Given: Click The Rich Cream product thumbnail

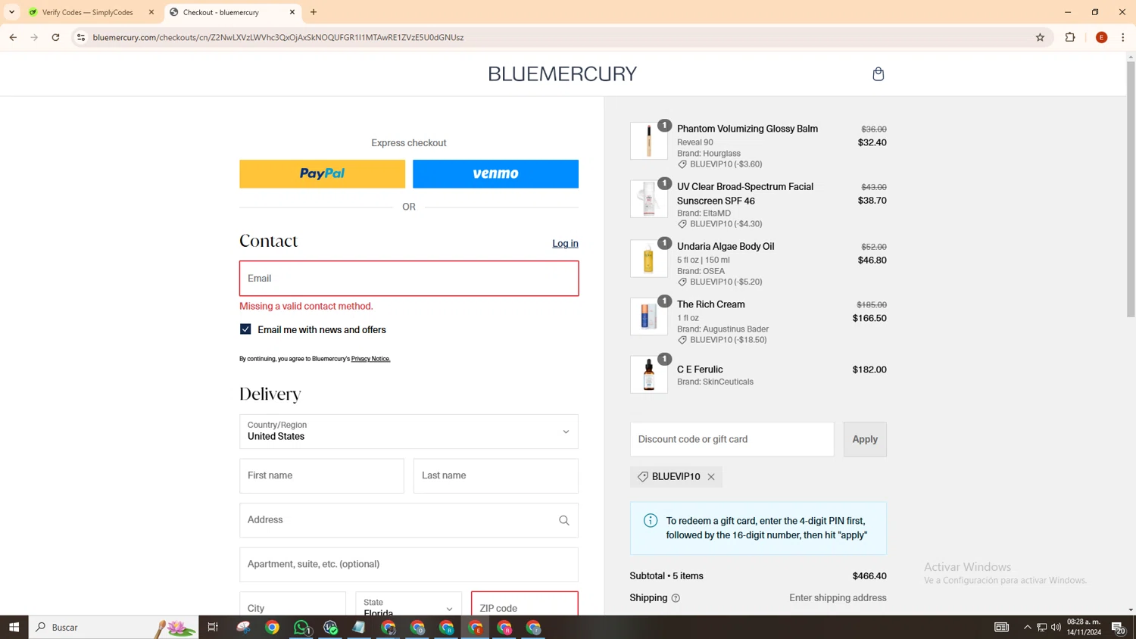Looking at the screenshot, I should [x=649, y=316].
